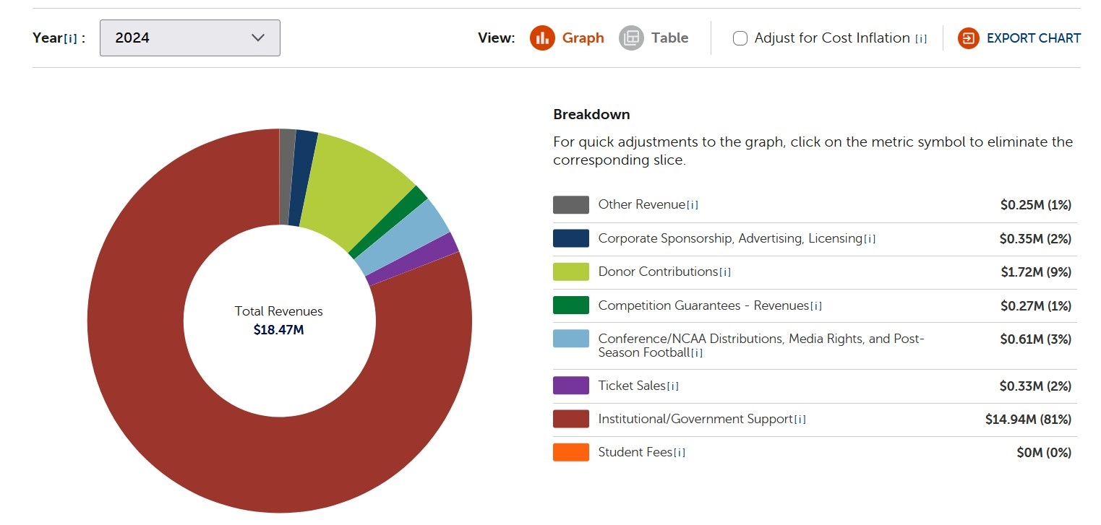Click the Corporate Sponsorship, Advertising, Licensing label
Viewport: 1101px width, 525px height.
730,238
